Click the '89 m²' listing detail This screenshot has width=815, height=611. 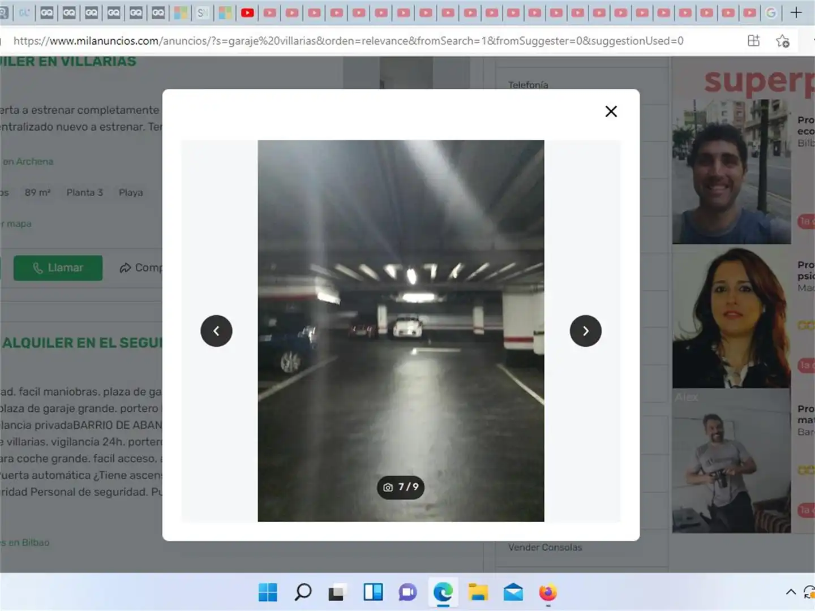[x=37, y=192]
